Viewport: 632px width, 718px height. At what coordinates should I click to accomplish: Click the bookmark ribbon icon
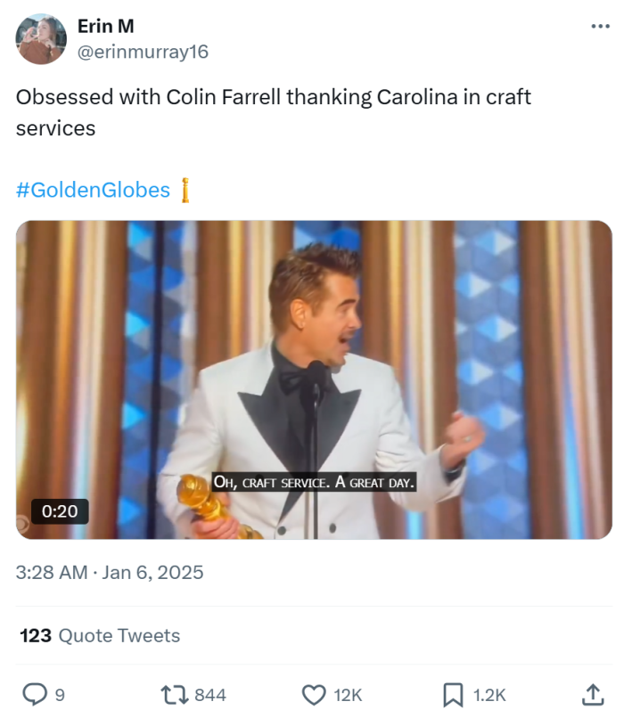[x=451, y=692]
